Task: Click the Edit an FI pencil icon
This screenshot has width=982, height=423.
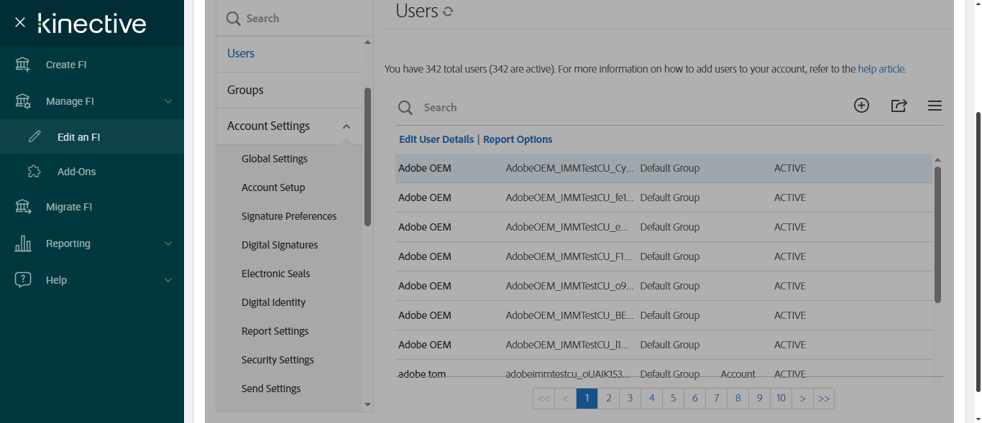Action: coord(35,136)
